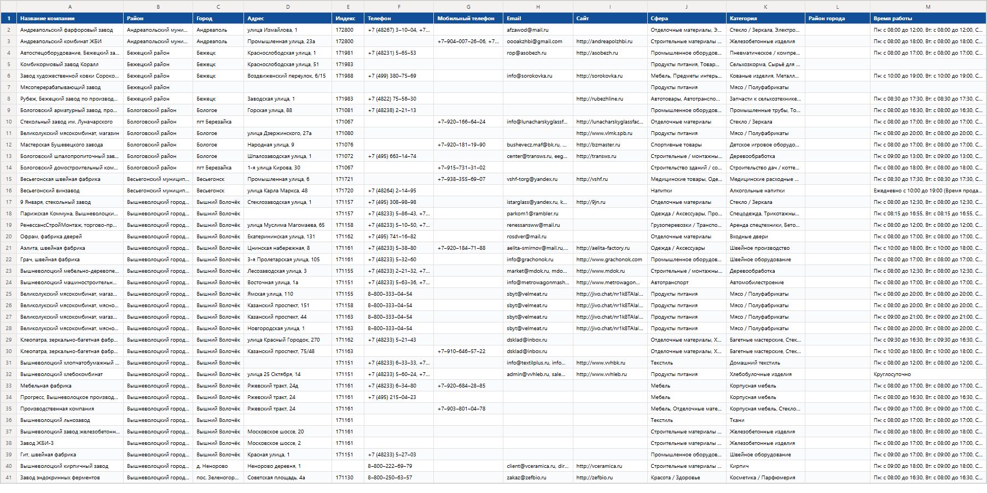Screen dimensions: 987x493
Task: Select sphere cell 'Автотранспорт'
Action: 687,283
